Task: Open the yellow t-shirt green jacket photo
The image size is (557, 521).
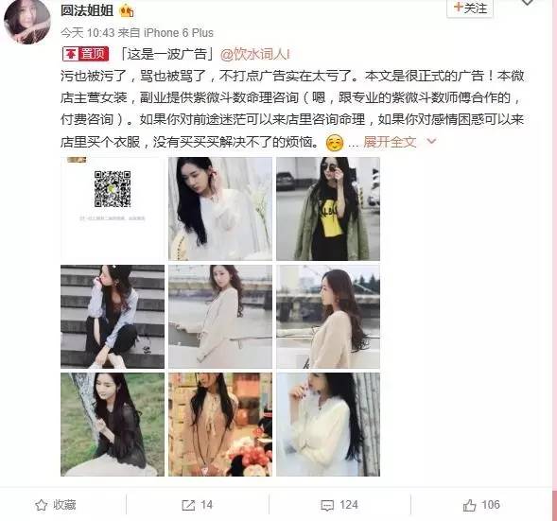Action: (328, 209)
